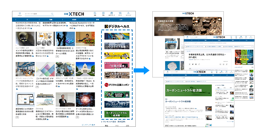268x138 pixels.
Task: Select the 建築 tab in blue navigation bar
Action: coord(98,20)
